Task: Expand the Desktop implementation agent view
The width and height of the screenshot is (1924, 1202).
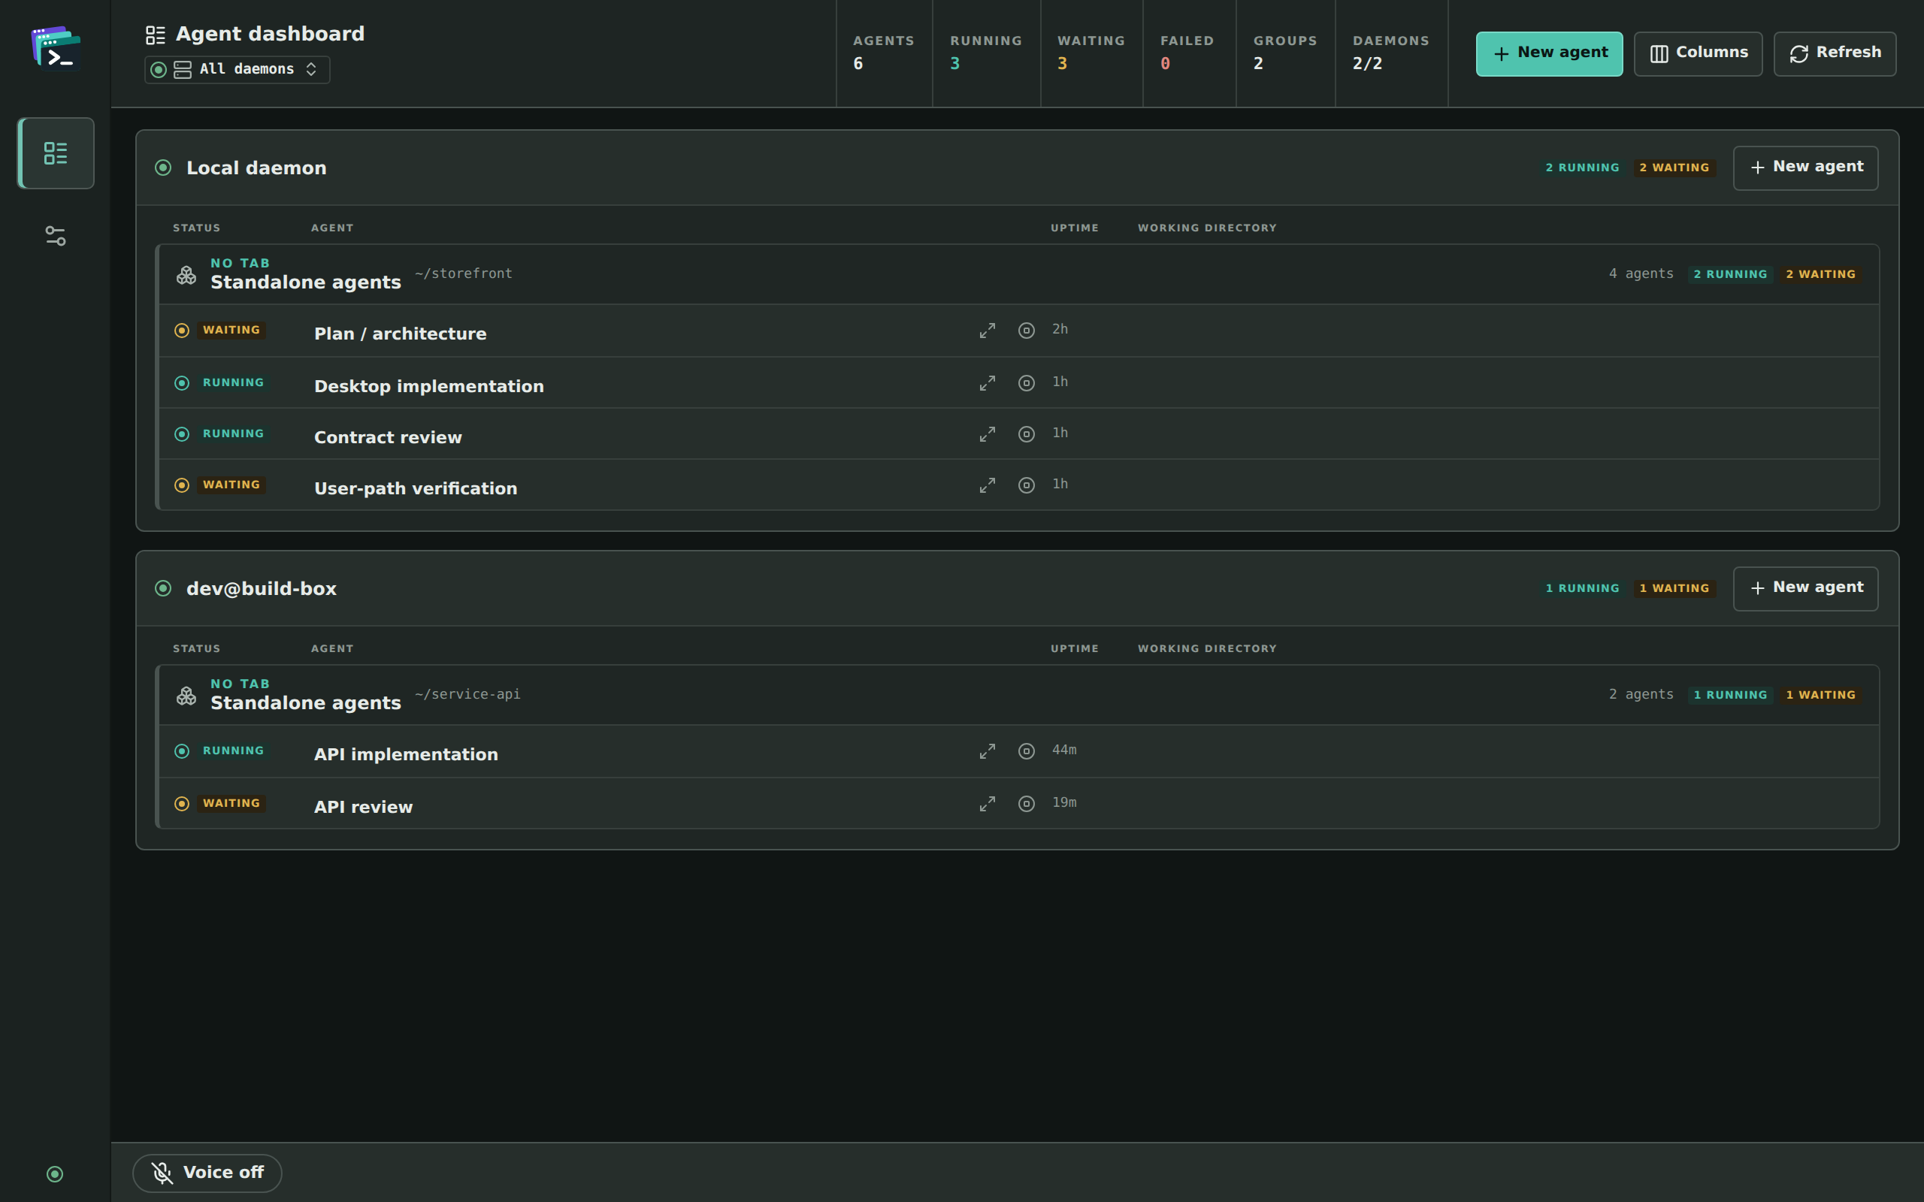Action: point(988,383)
